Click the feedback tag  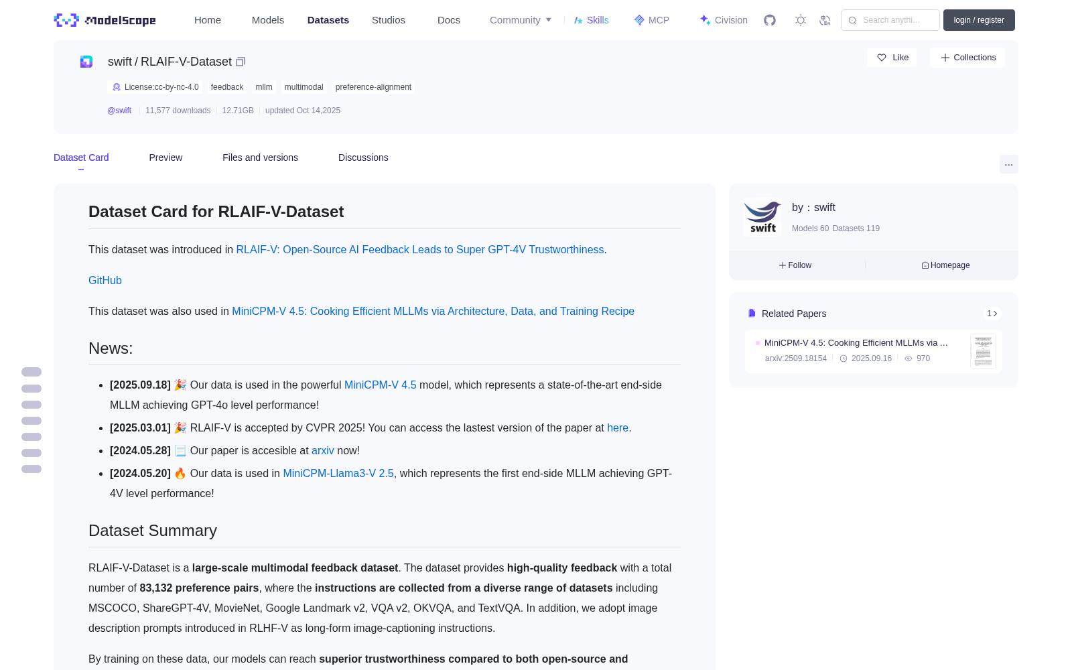[227, 87]
